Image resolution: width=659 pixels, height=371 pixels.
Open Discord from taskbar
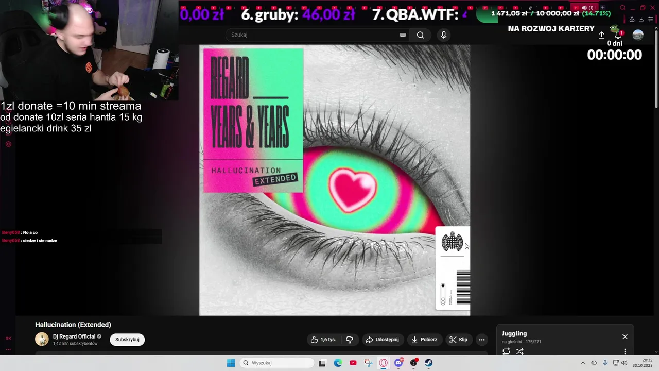(x=398, y=363)
